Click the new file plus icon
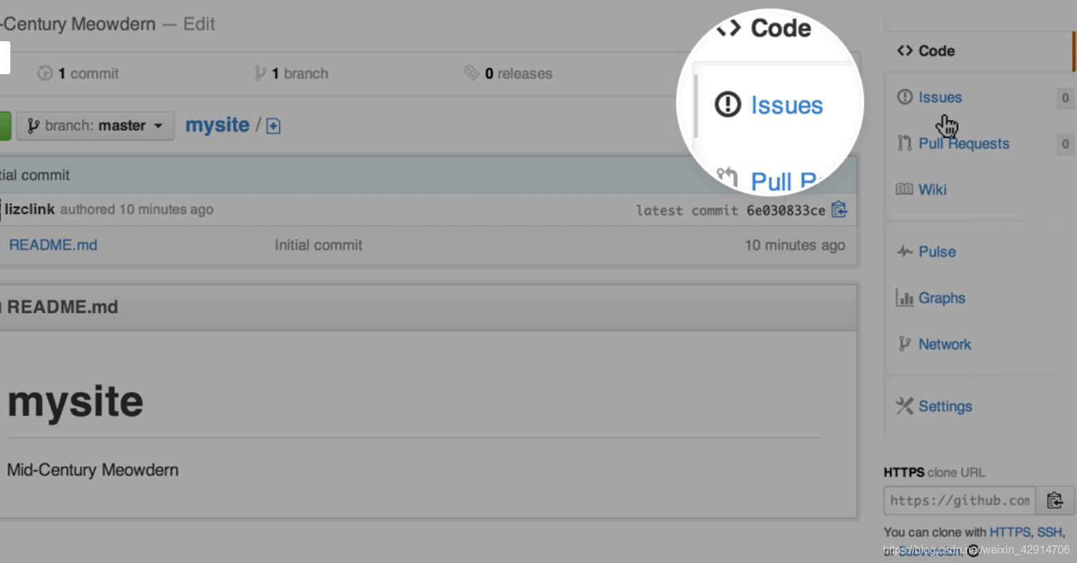1077x563 pixels. coord(273,126)
